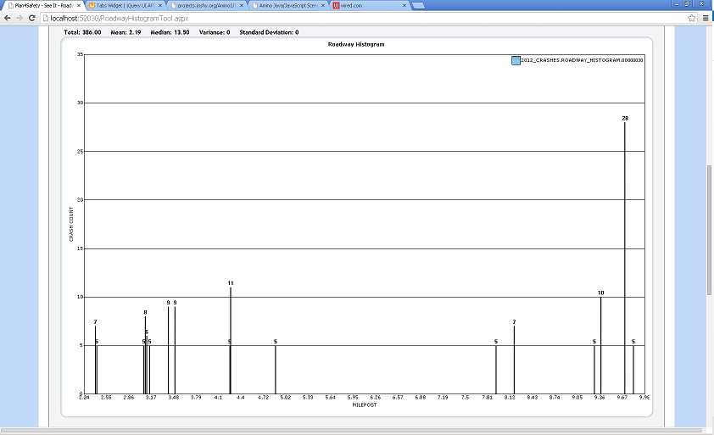Image resolution: width=714 pixels, height=435 pixels.
Task: Switch to the Plan4Safety tab
Action: pos(43,5)
